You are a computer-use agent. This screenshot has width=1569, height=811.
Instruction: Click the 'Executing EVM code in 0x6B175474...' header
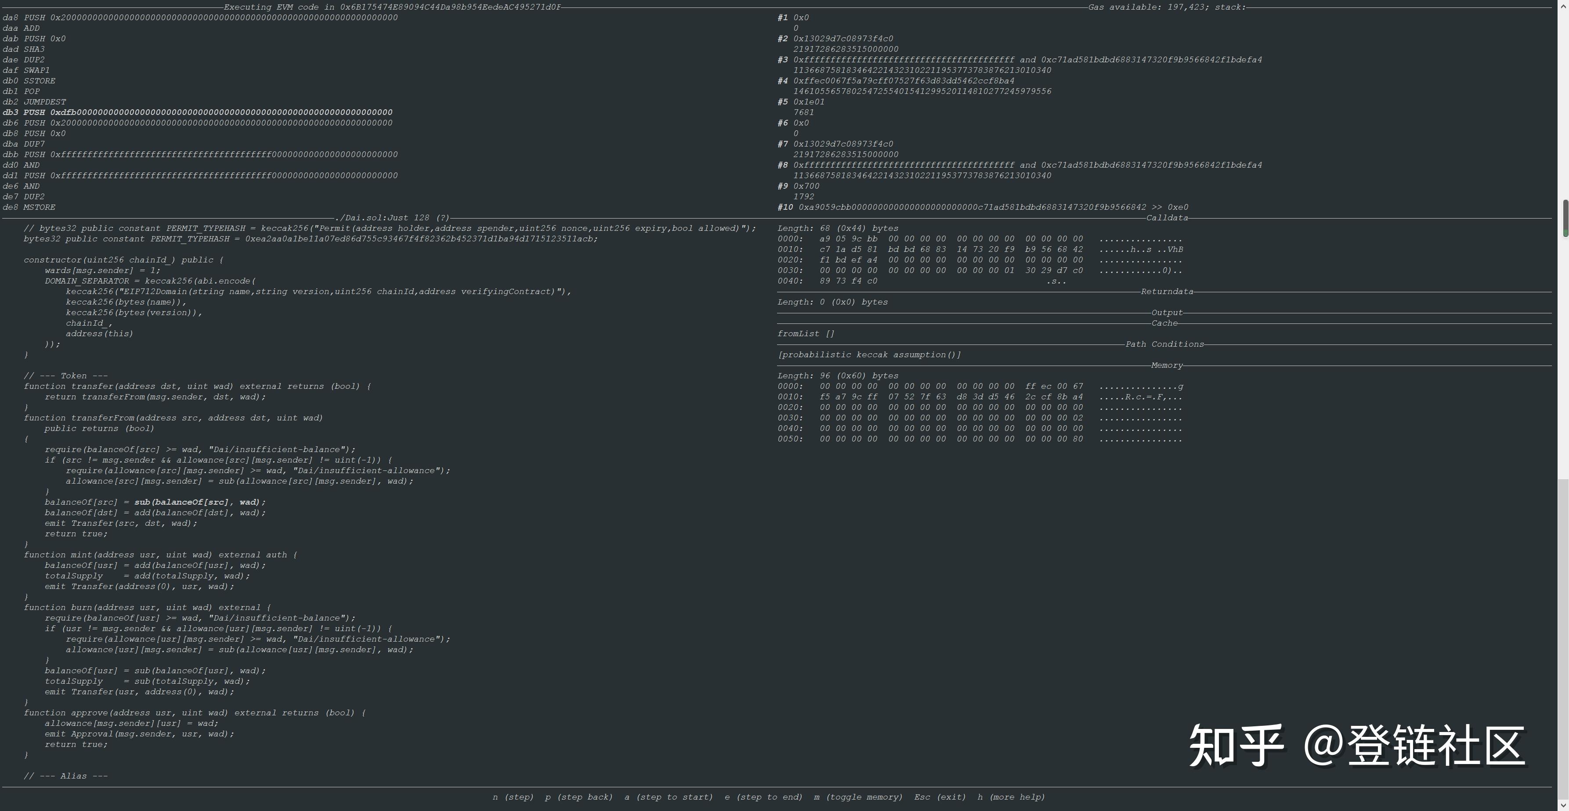(x=392, y=7)
